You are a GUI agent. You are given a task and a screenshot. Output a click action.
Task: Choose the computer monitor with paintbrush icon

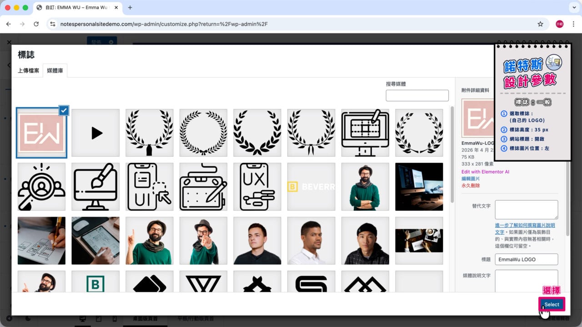[x=95, y=187]
